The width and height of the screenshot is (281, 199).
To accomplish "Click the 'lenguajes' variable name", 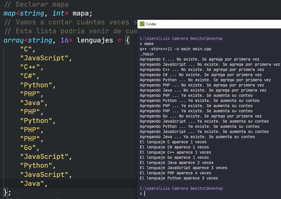I will (x=95, y=40).
